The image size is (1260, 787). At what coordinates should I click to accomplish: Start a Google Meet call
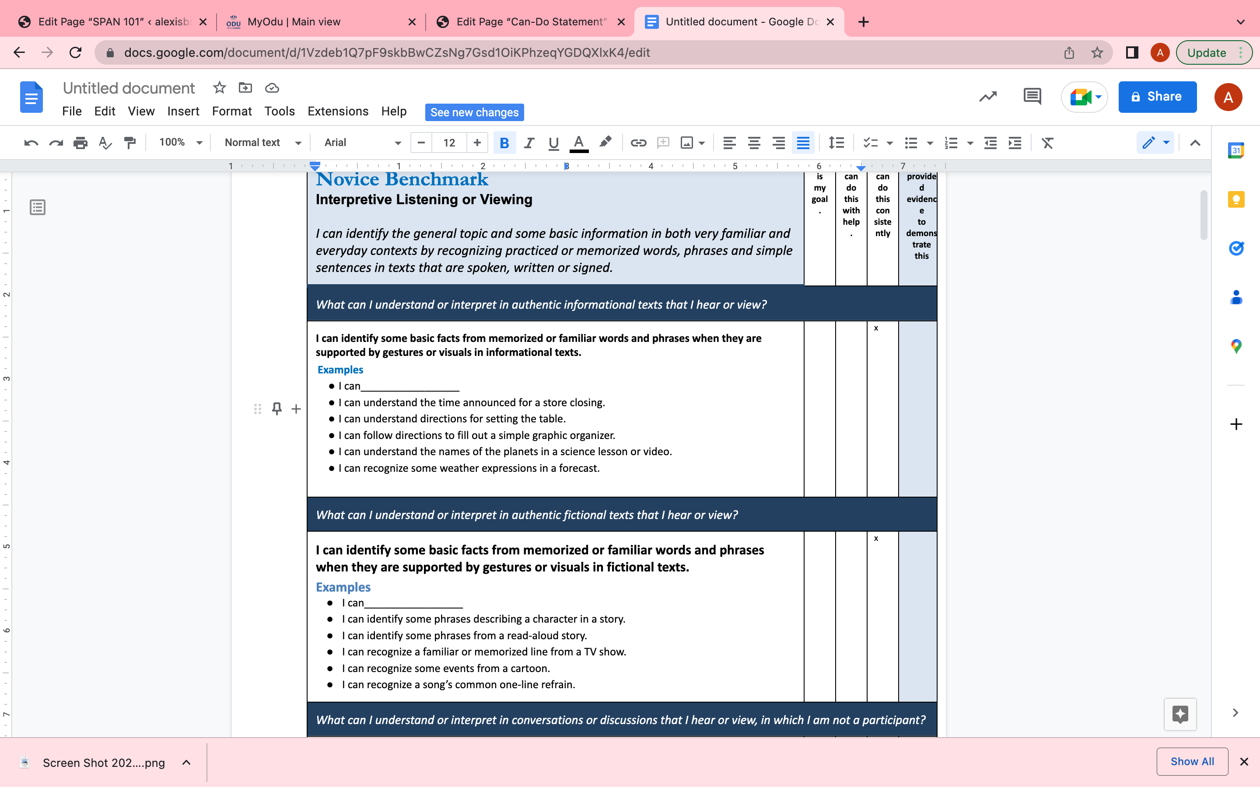1085,97
